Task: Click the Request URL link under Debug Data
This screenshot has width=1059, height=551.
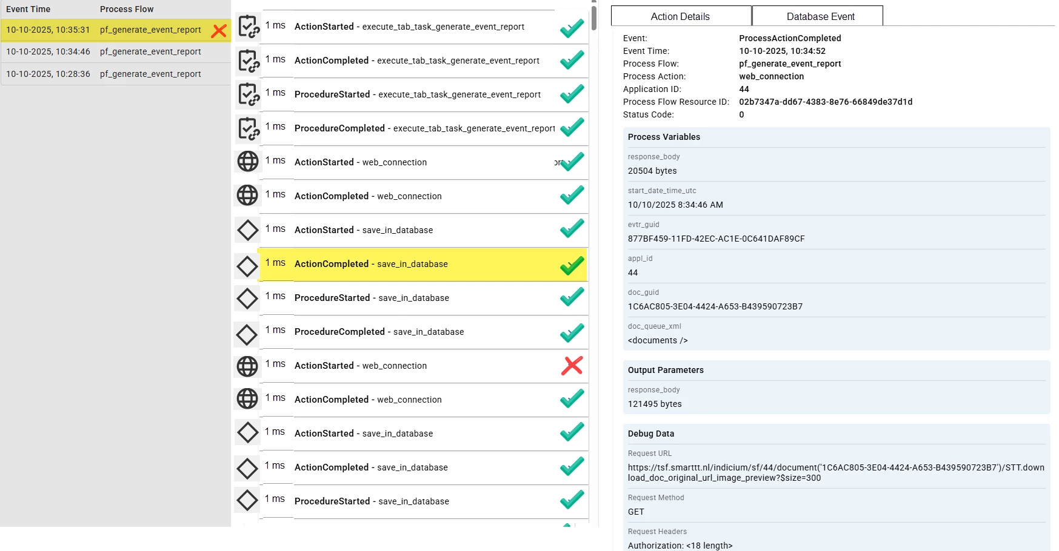Action: click(x=835, y=472)
